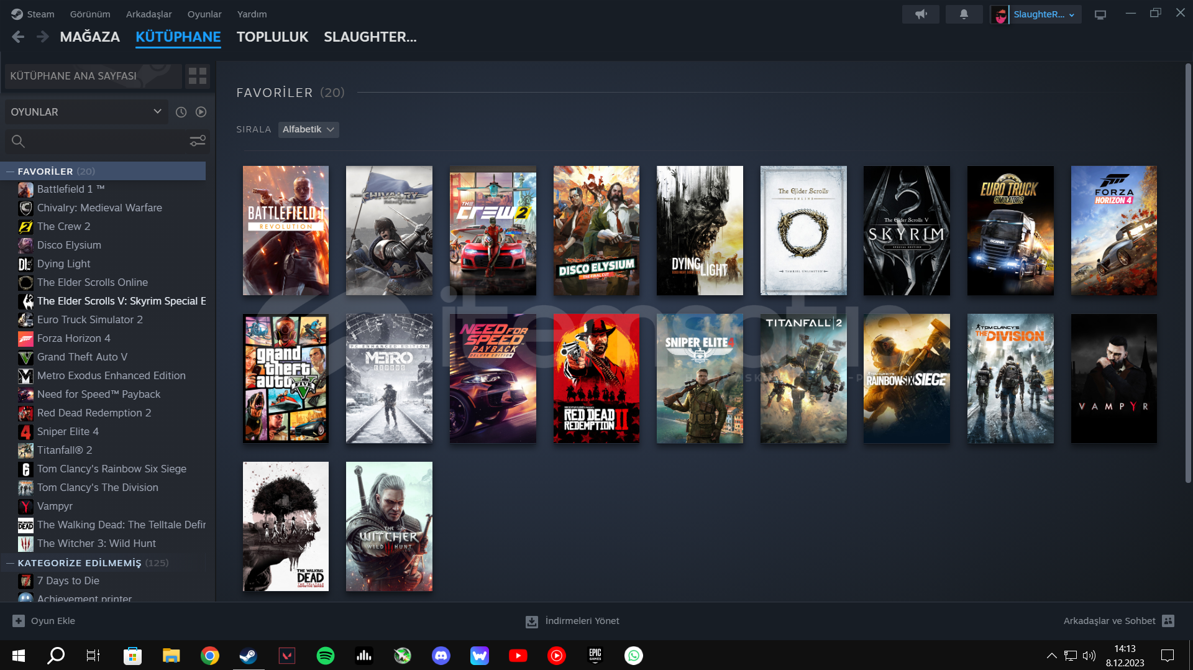Open advanced search filter icon
The height and width of the screenshot is (670, 1193).
point(198,141)
